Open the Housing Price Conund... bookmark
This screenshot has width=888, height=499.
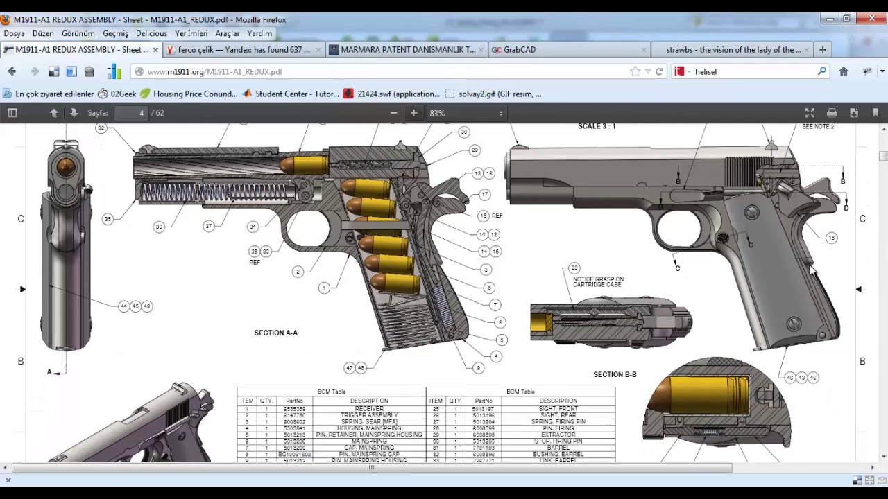[x=189, y=94]
